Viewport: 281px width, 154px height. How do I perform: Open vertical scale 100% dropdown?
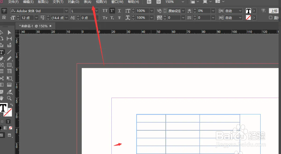click(152, 11)
